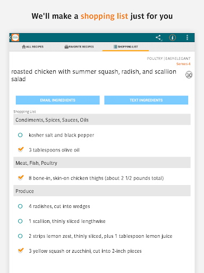Tap the share icon in the top bar

coord(158,37)
